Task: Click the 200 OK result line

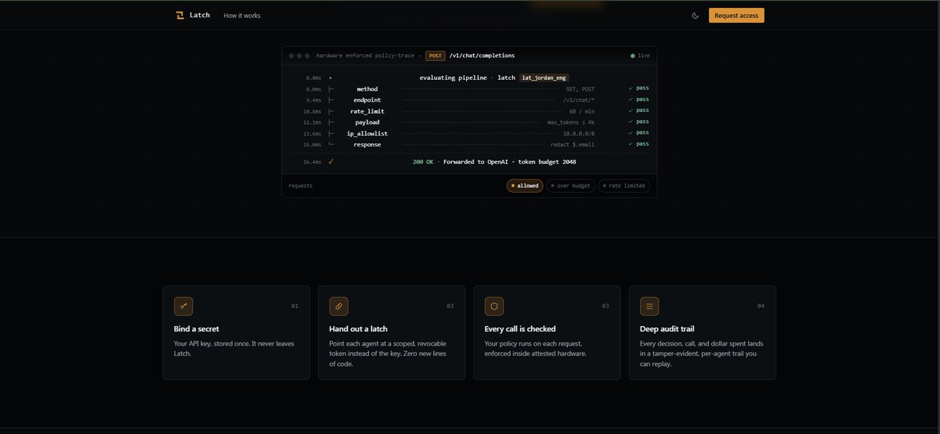Action: (494, 161)
